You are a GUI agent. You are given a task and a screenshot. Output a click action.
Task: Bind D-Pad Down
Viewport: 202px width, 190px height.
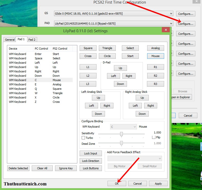point(120,84)
